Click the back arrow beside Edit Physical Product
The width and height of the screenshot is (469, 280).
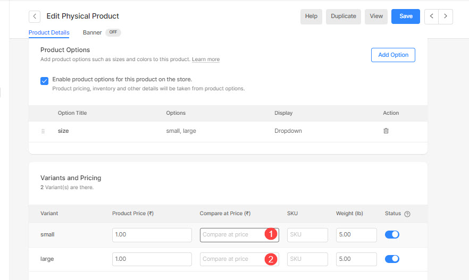[x=35, y=16]
